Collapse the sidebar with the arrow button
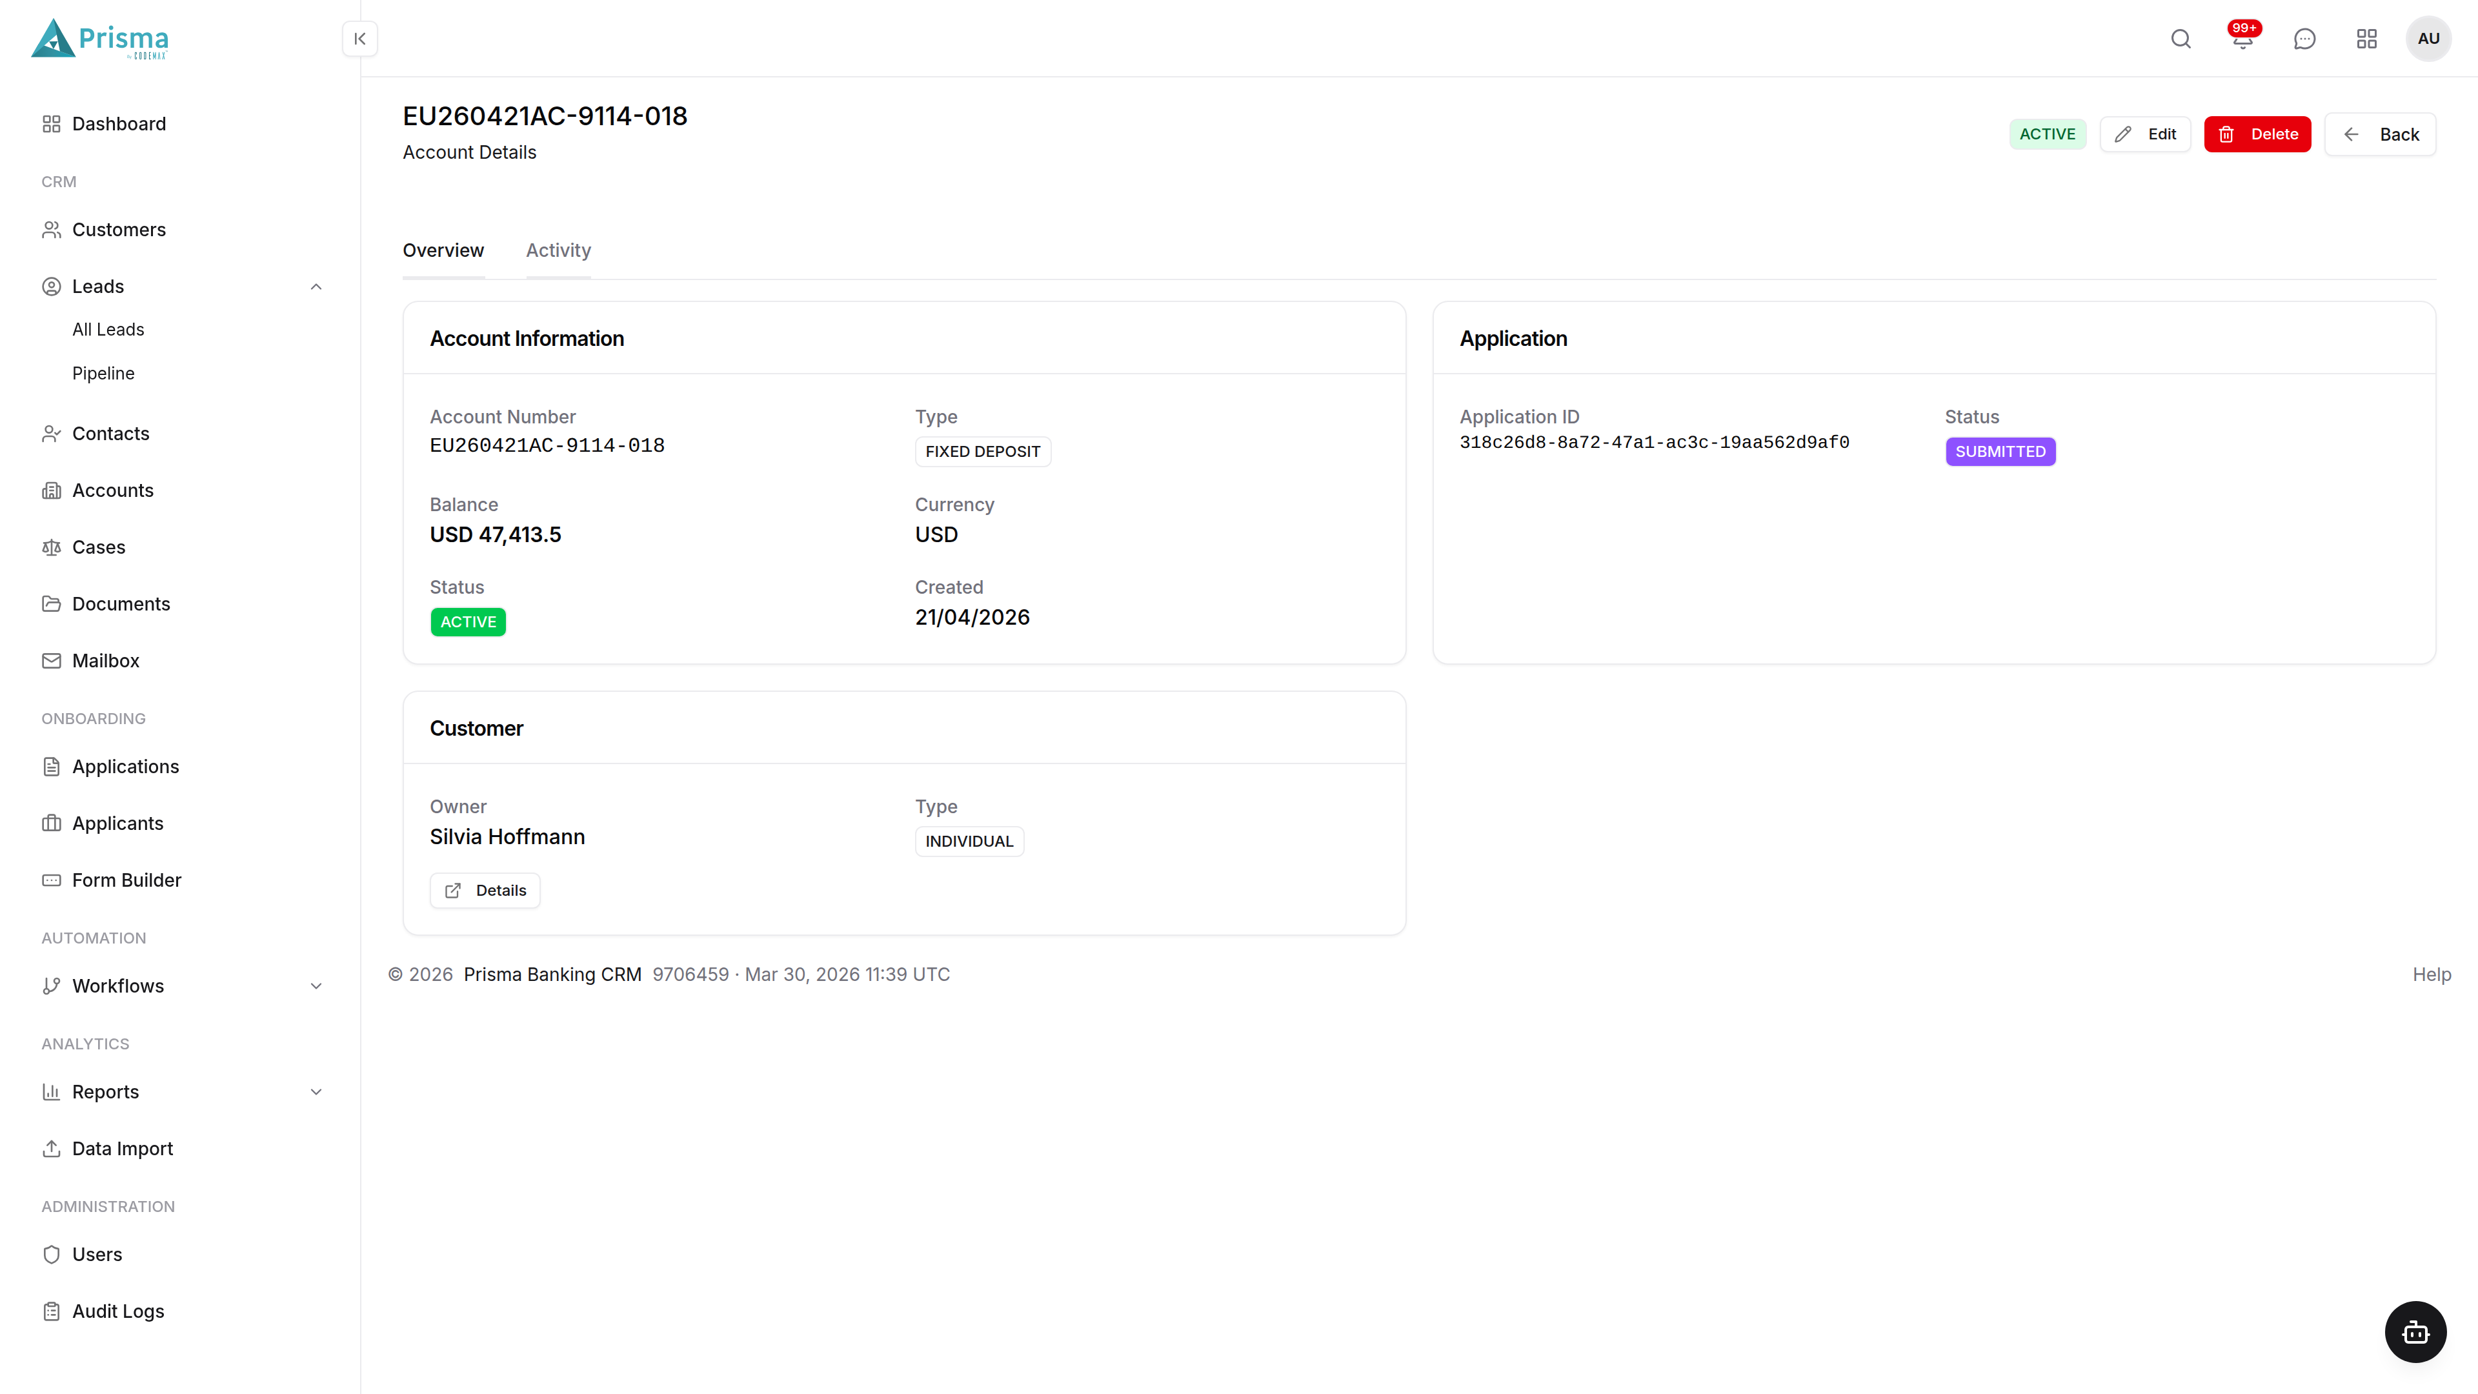 tap(360, 39)
